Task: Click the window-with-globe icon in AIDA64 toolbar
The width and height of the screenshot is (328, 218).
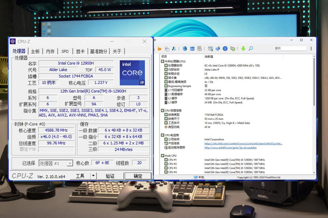Action: click(x=210, y=49)
